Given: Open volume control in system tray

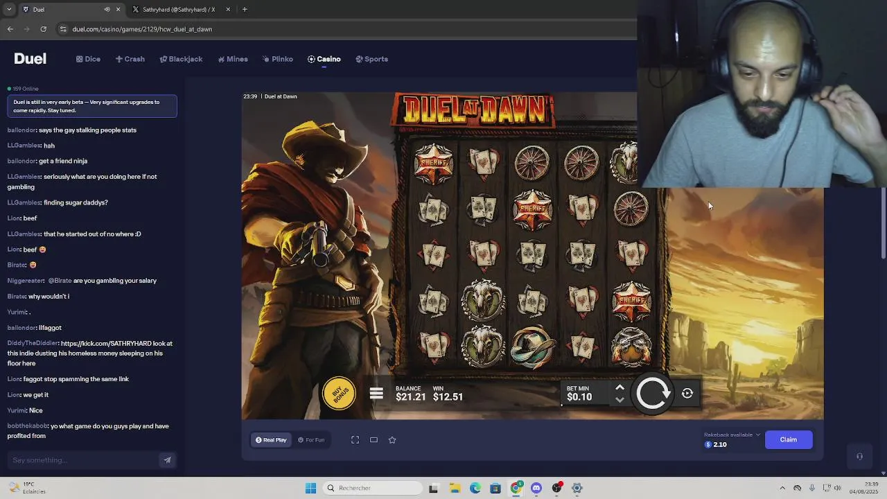Looking at the screenshot, I should coord(839,488).
